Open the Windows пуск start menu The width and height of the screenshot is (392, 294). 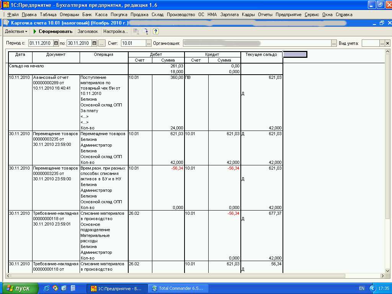click(x=19, y=288)
